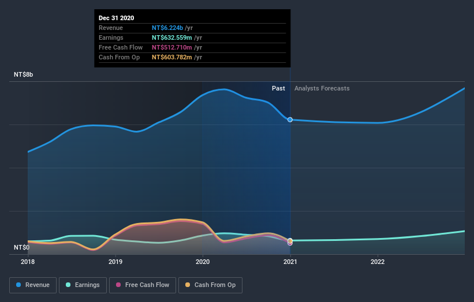
Task: Toggle the Revenue legend button
Action: (33, 285)
